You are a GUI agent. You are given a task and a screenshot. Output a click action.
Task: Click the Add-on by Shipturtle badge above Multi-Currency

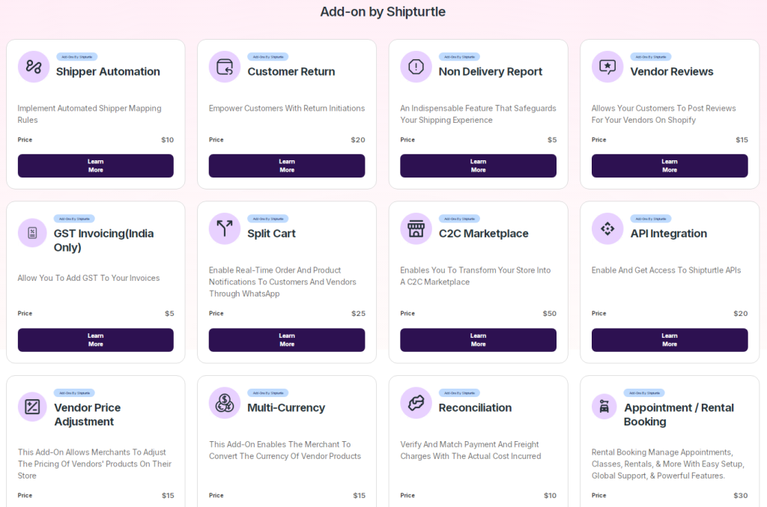click(267, 392)
